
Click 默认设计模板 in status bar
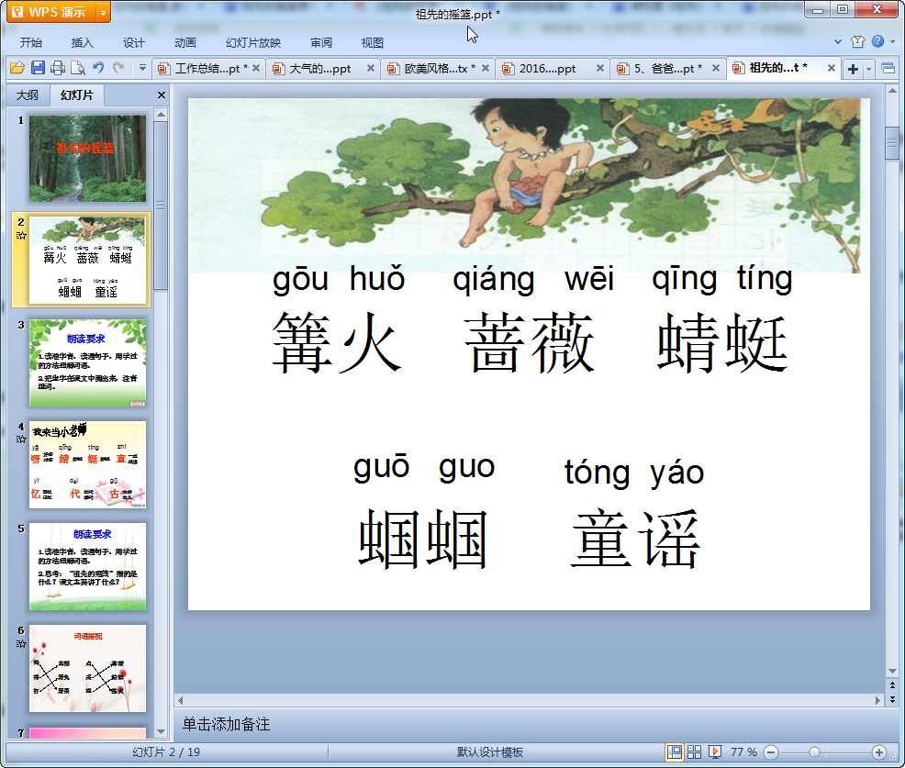click(489, 751)
